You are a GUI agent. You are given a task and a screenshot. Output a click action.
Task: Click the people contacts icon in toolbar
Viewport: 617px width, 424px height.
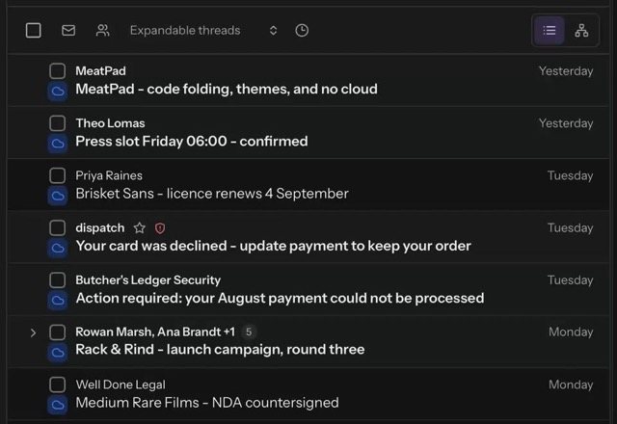pyautogui.click(x=103, y=30)
